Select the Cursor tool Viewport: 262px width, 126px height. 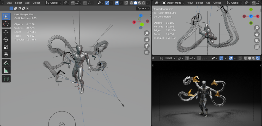point(6,24)
